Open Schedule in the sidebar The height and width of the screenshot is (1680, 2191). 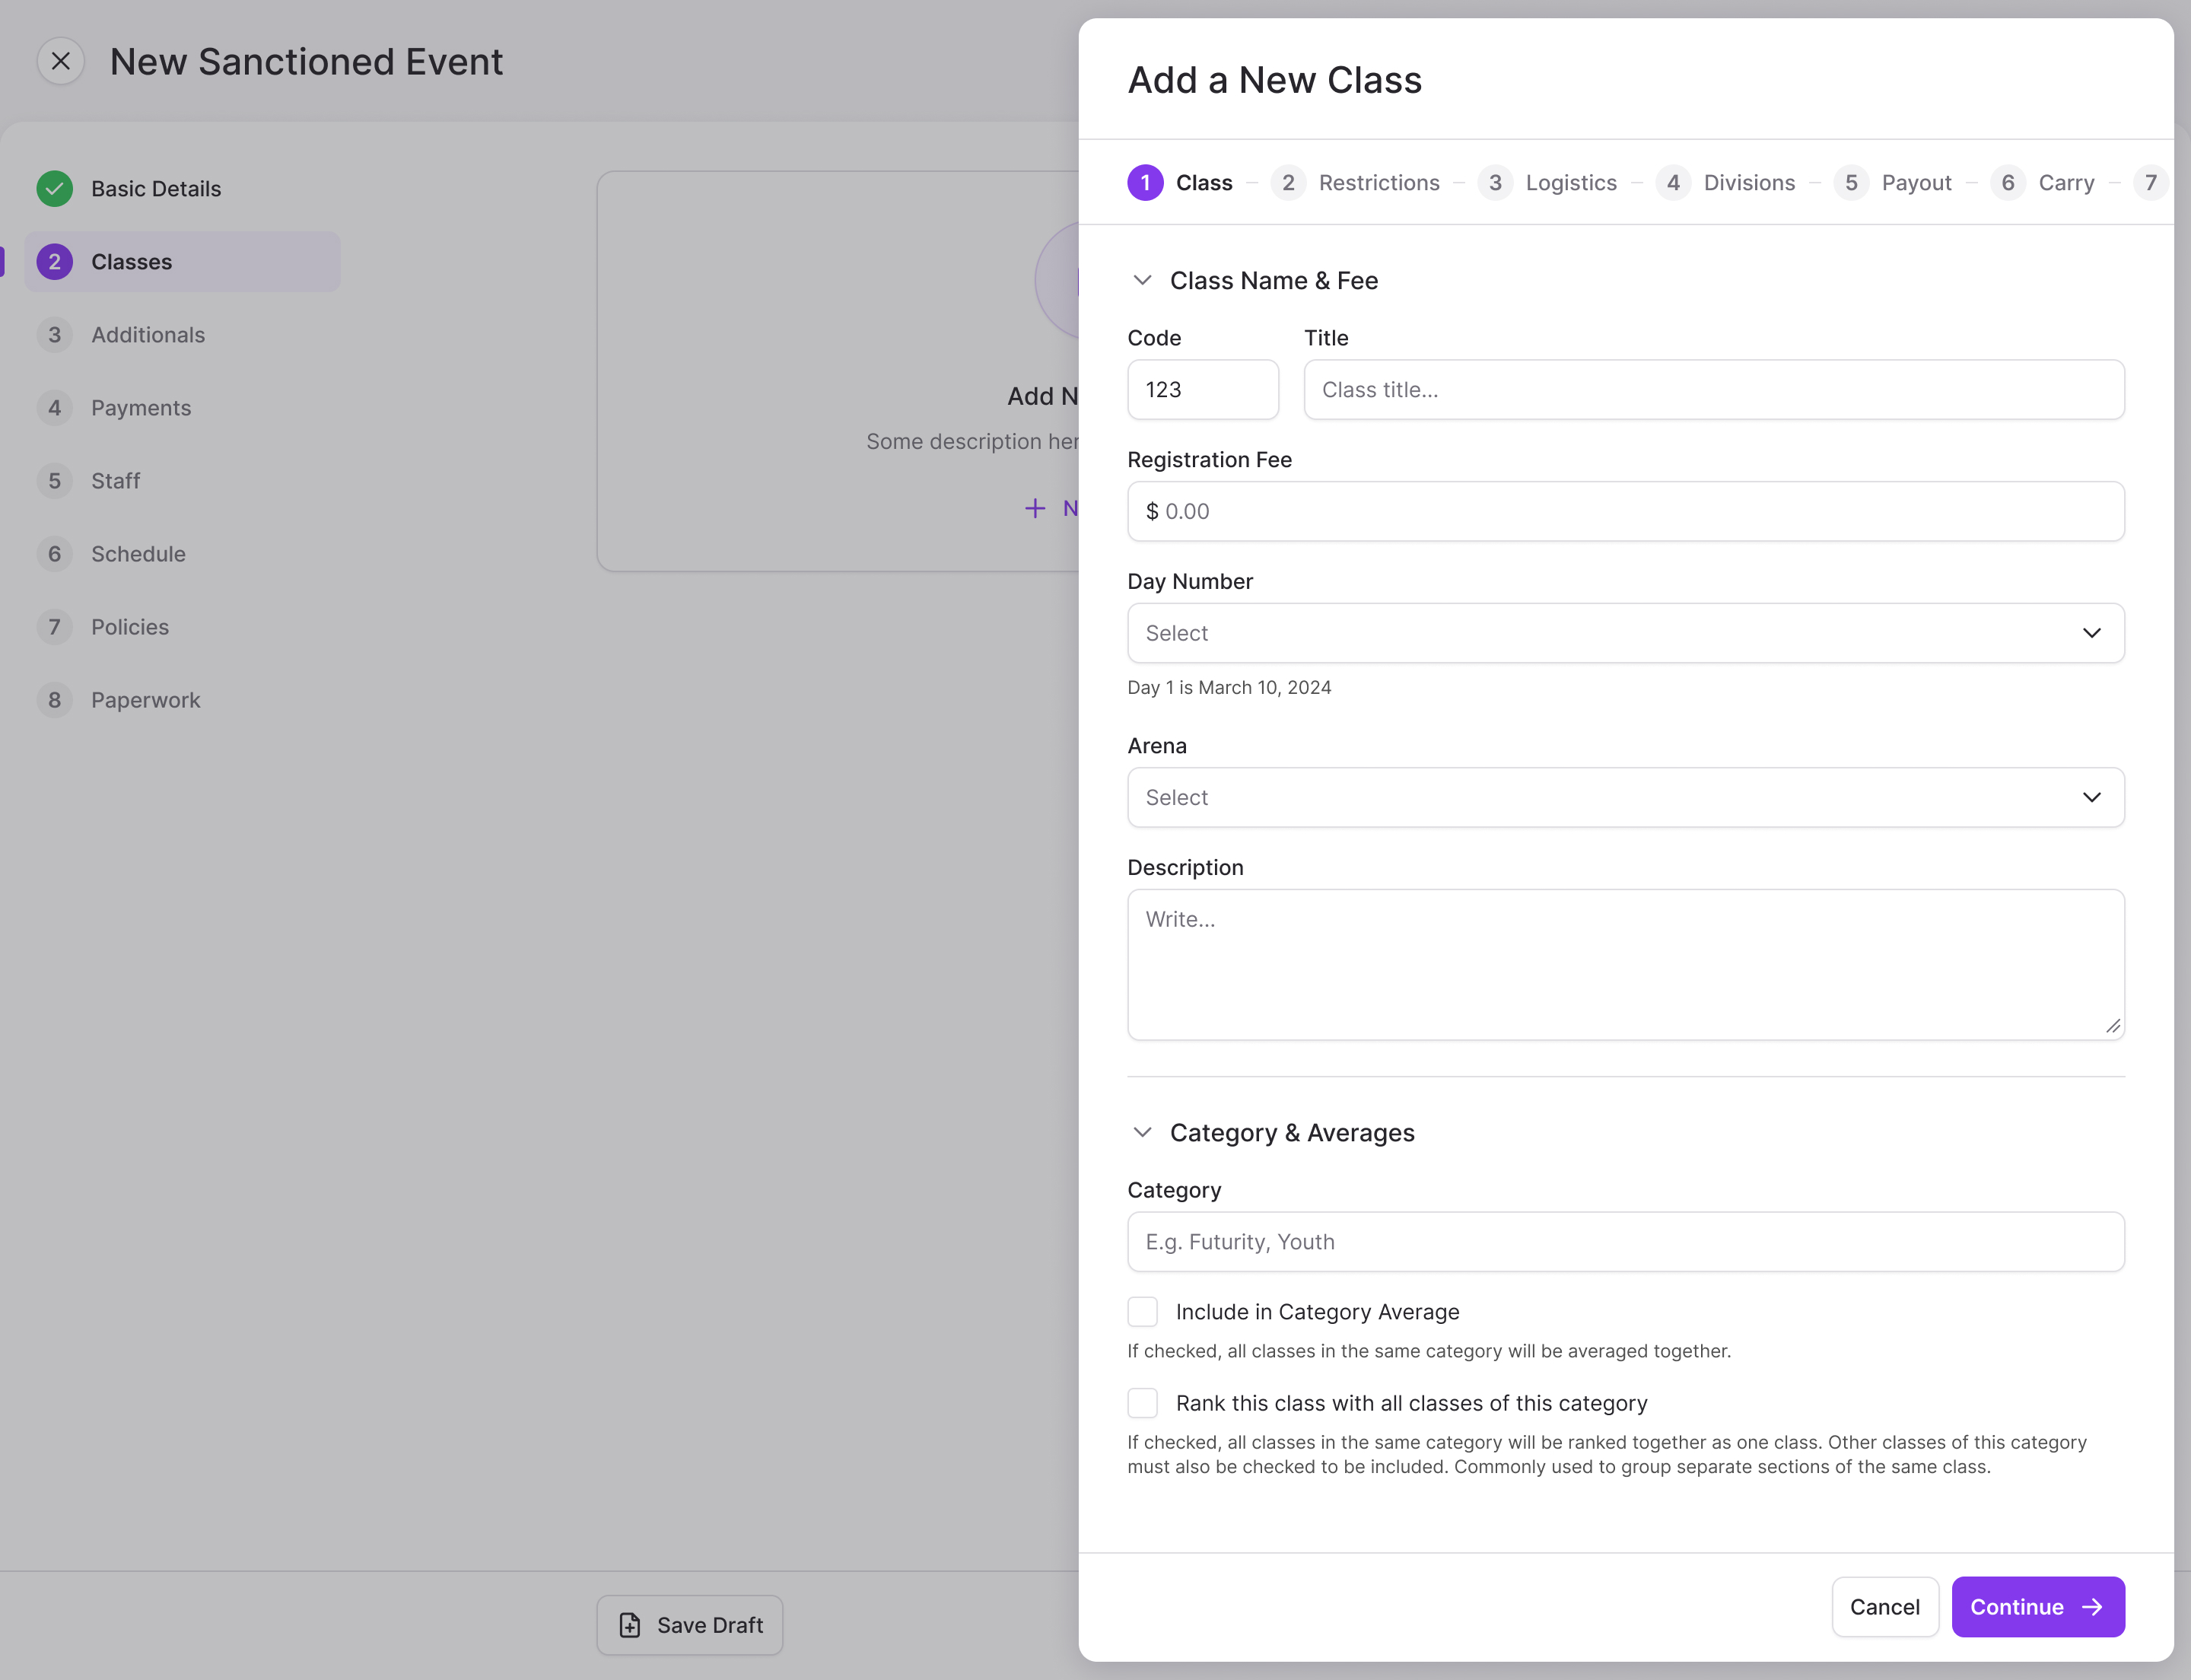point(183,554)
